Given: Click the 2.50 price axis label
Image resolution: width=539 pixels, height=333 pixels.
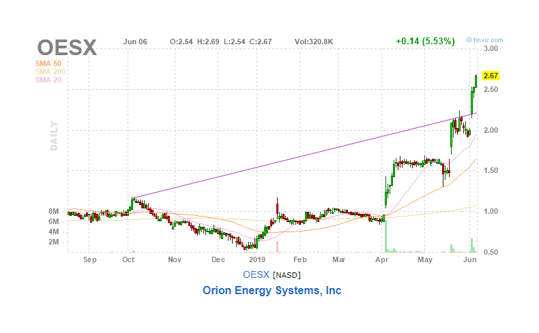Looking at the screenshot, I should 491,89.
